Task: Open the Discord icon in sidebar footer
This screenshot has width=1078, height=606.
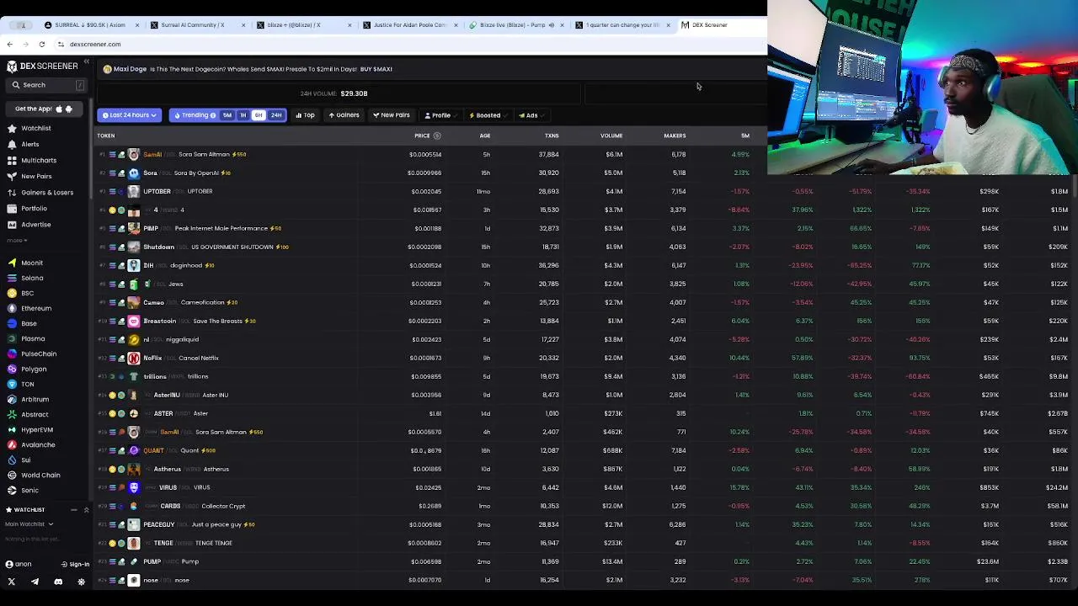Action: coord(58,582)
